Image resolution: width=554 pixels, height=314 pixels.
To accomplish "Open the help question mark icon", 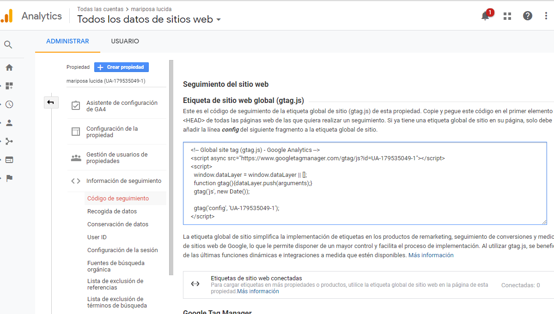I will (x=528, y=16).
